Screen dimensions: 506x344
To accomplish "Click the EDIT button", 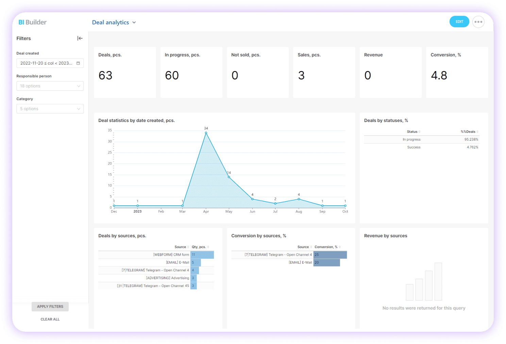I will pos(459,21).
